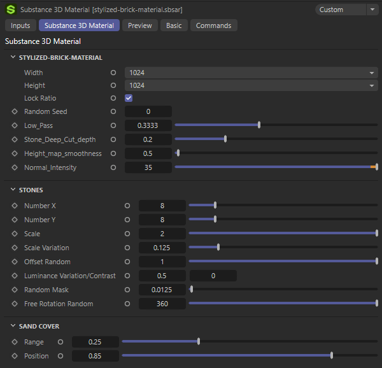Click the Number Y keyframe diamond

click(x=15, y=220)
